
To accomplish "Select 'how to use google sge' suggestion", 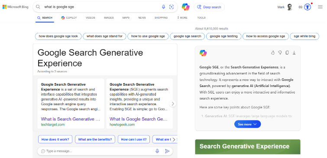I will (x=148, y=36).
